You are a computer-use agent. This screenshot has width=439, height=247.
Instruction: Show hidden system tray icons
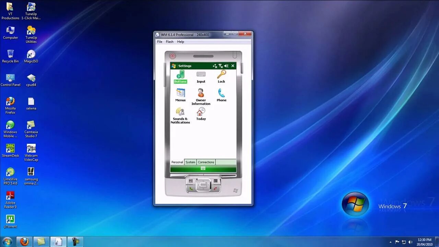click(390, 242)
